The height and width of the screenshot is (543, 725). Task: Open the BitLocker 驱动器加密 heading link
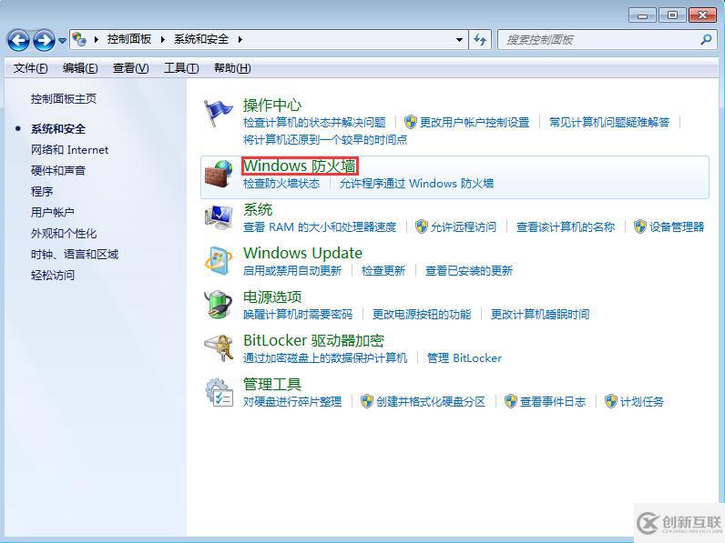(x=313, y=341)
